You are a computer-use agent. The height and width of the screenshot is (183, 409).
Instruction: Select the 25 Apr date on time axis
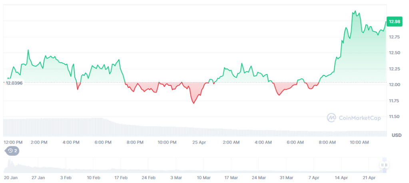(x=199, y=142)
